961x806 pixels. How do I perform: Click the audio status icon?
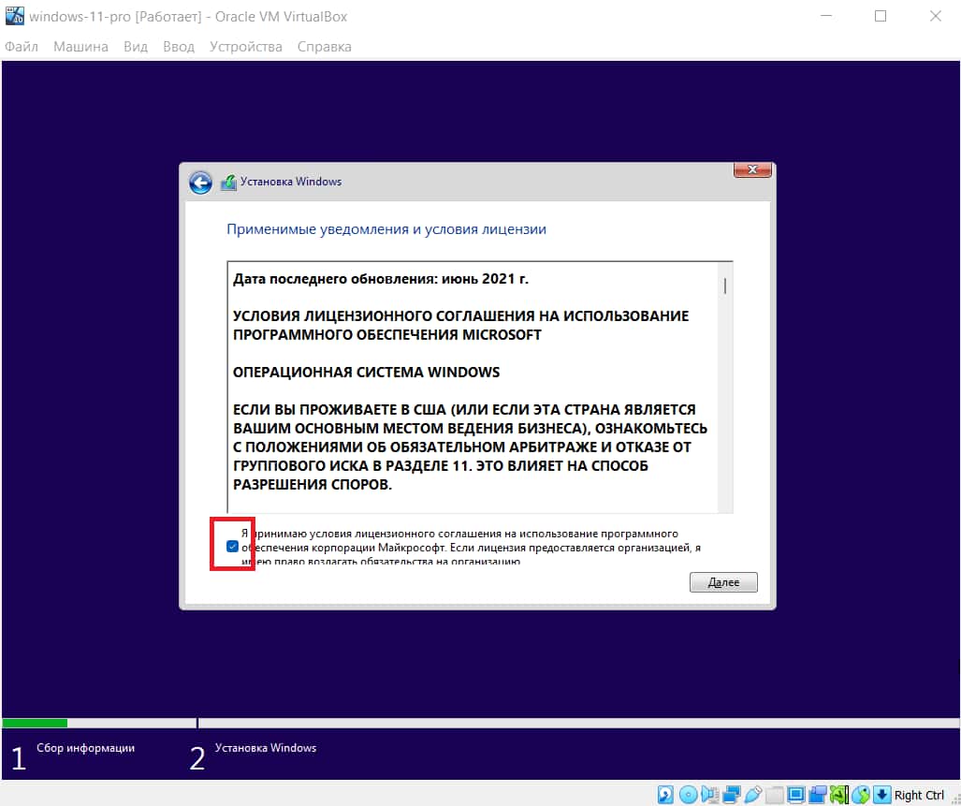click(x=709, y=795)
